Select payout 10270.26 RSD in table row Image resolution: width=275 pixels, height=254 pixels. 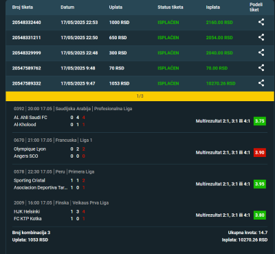pos(221,83)
